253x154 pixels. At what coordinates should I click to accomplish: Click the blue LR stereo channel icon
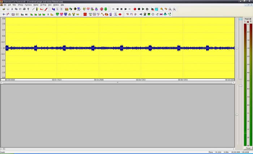[53, 9]
